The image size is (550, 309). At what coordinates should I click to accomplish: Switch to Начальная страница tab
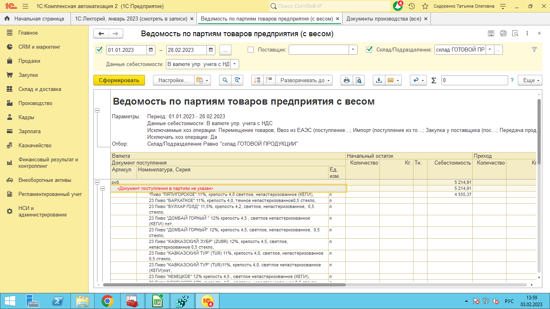tap(35, 19)
